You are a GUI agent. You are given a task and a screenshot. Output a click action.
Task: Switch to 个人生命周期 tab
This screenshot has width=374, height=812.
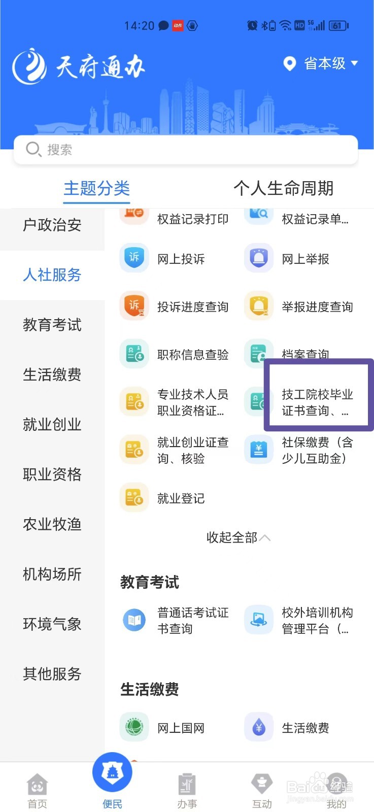pyautogui.click(x=283, y=188)
